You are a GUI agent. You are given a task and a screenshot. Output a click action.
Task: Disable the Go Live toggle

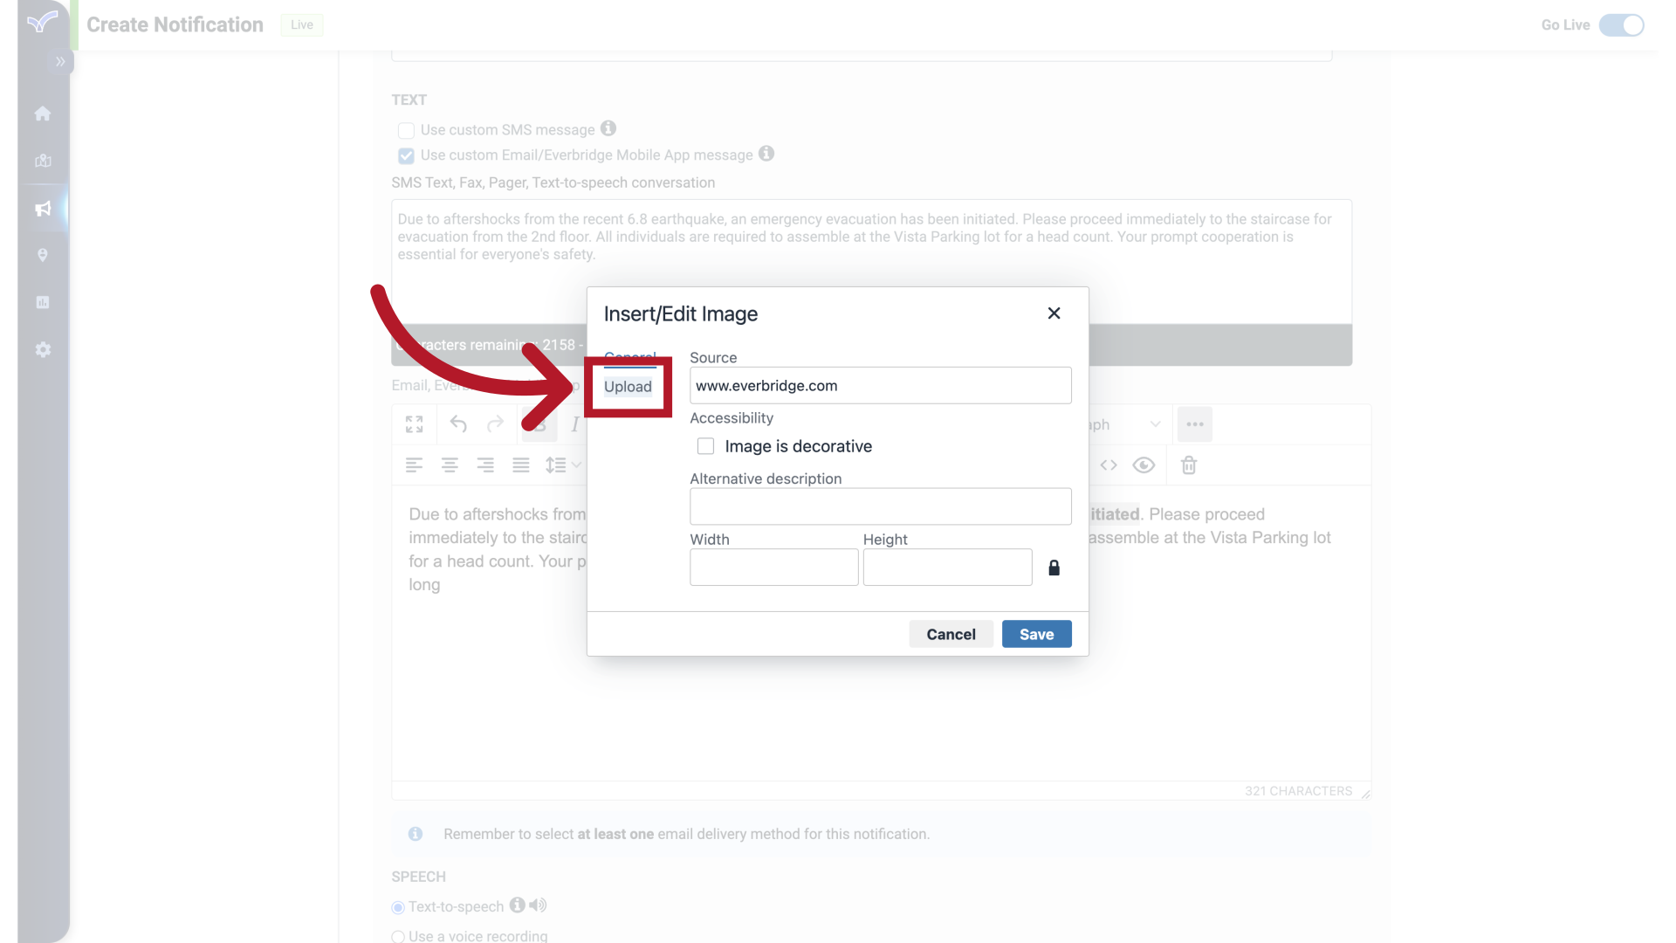click(x=1621, y=25)
